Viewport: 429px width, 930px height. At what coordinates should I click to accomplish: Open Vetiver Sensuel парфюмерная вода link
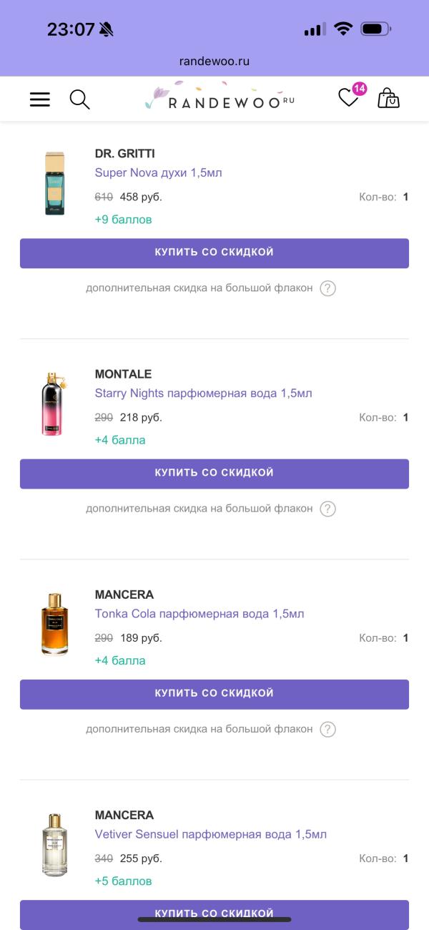[x=211, y=834]
